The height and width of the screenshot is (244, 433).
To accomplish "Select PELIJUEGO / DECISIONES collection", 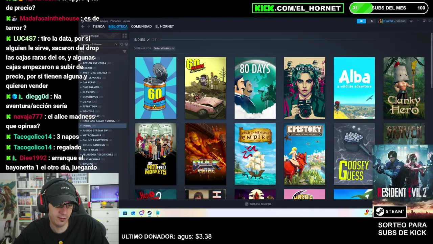I will click(x=103, y=155).
